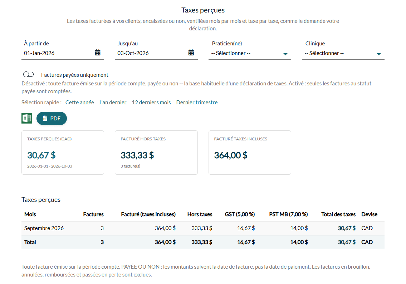Click the 2026-01-01 - 2026-10-03 period text
This screenshot has height=284, width=406.
point(50,166)
